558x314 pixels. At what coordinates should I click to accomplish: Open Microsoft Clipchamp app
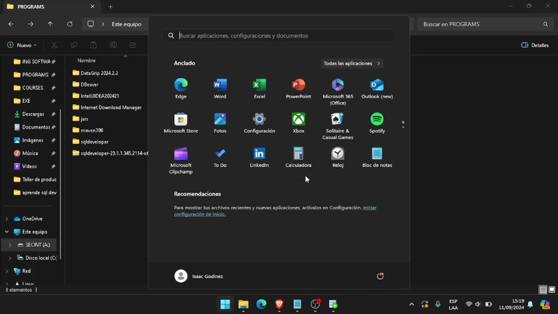coord(181,160)
